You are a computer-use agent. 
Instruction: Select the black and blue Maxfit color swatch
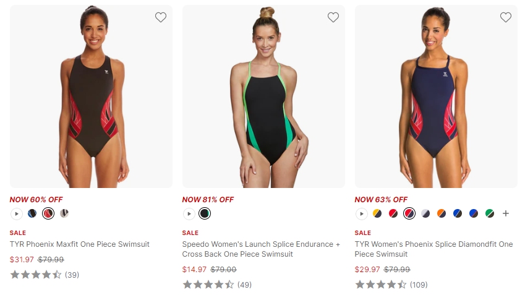pyautogui.click(x=32, y=214)
